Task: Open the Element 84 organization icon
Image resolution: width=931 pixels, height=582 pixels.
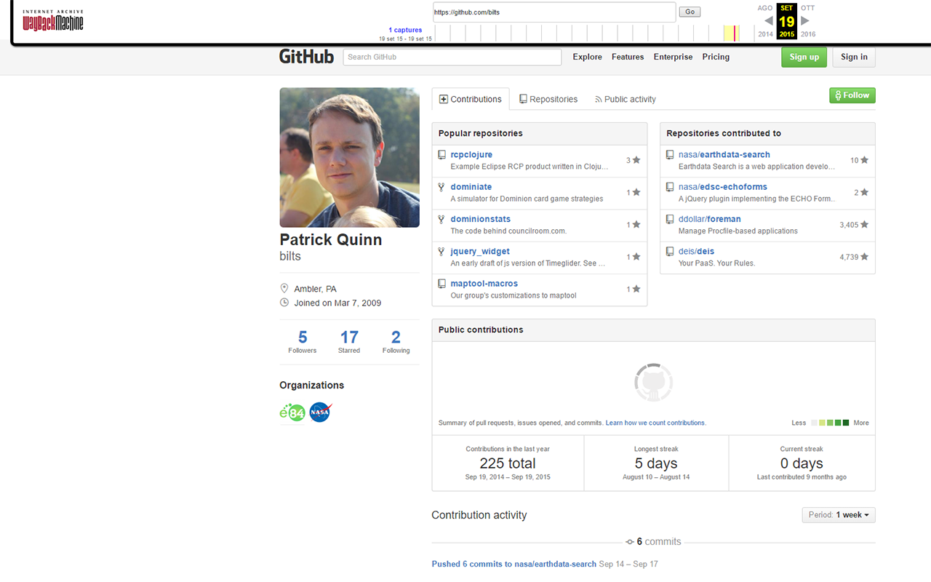Action: click(292, 412)
